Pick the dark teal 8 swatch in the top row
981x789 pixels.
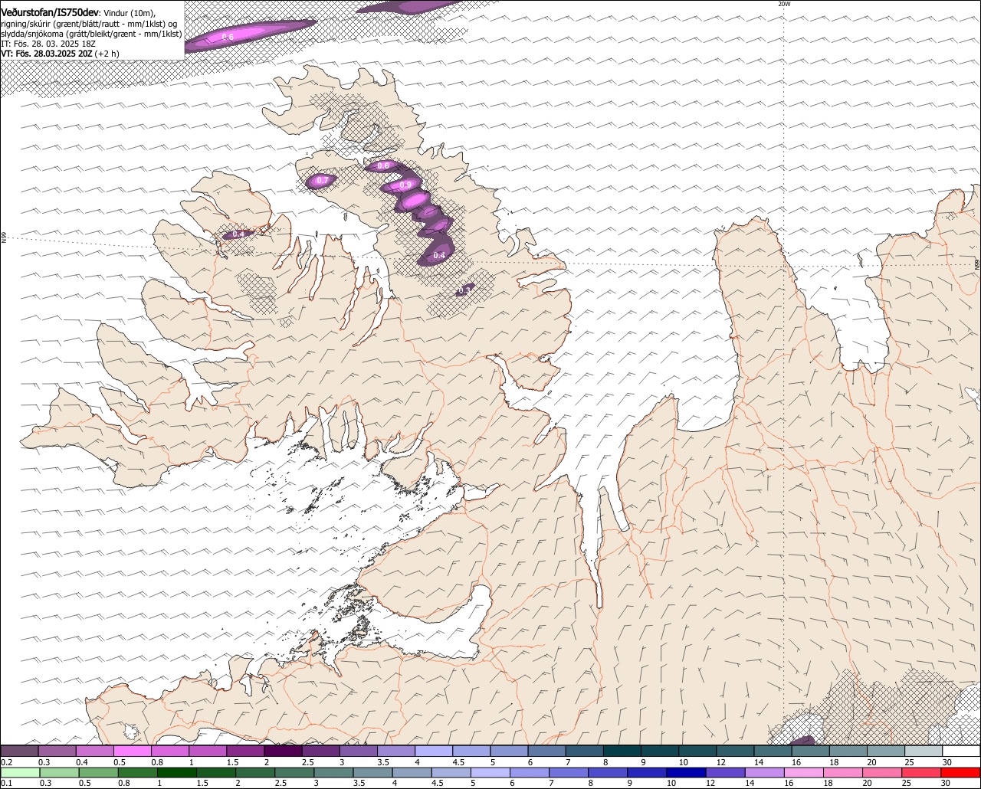[622, 751]
